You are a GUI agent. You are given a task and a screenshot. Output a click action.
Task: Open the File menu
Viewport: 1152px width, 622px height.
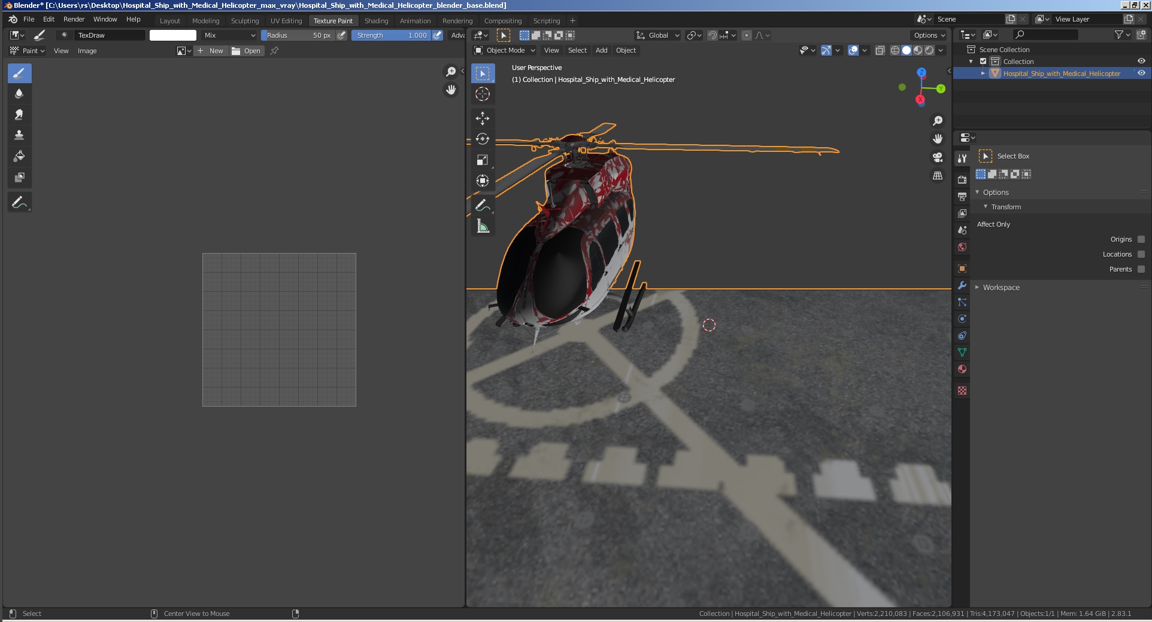click(29, 19)
